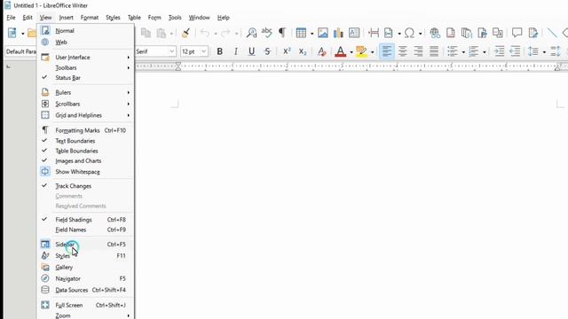Apply yellow highlighting color
The width and height of the screenshot is (568, 319).
tap(361, 51)
